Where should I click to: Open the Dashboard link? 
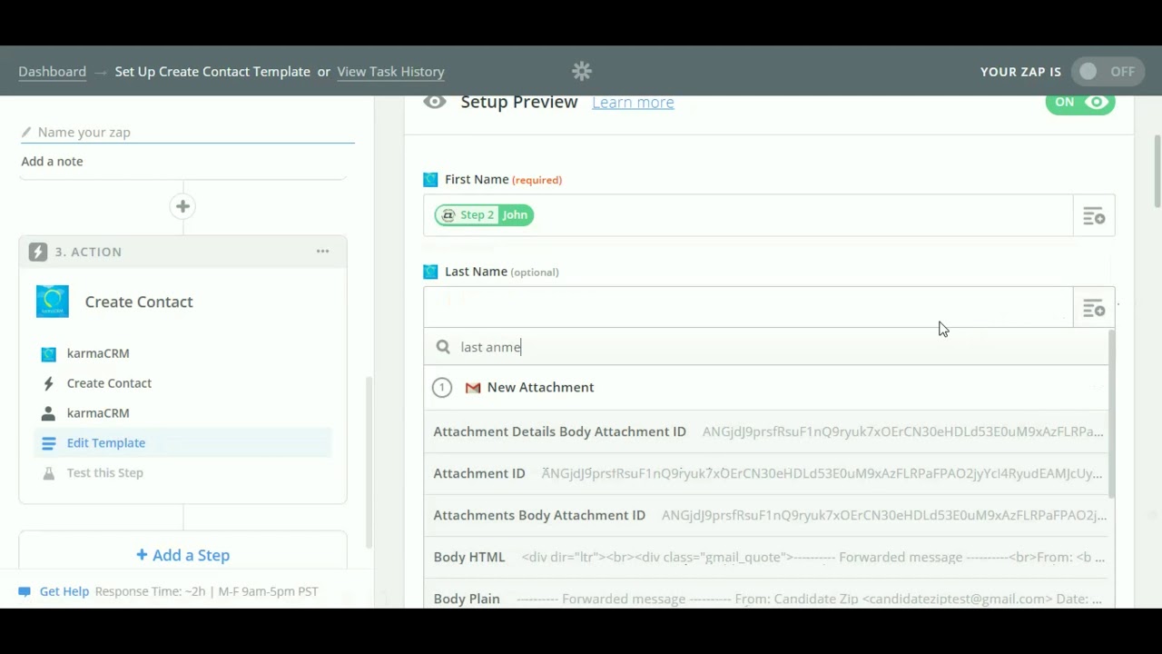coord(52,72)
